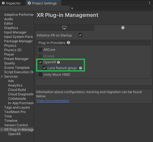
Task: Click help icon next to Plug-in Providers
Action: (68, 43)
